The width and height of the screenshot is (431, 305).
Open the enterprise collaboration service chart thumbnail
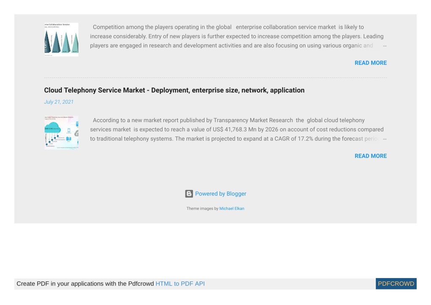61,40
